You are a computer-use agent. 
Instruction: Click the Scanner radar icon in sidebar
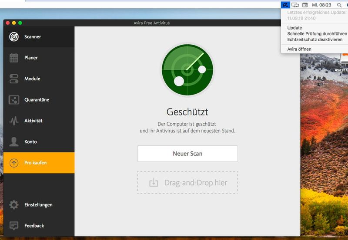click(14, 37)
